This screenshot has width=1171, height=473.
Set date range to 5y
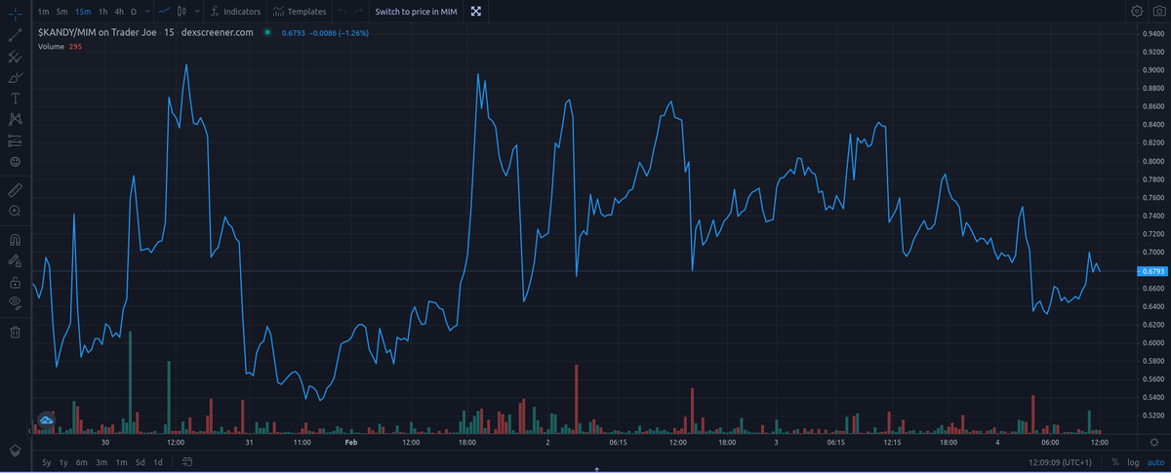46,461
